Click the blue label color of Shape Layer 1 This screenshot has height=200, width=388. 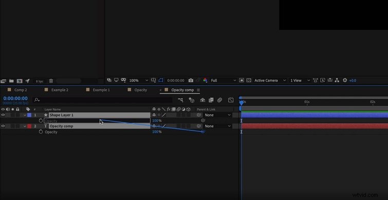29,115
